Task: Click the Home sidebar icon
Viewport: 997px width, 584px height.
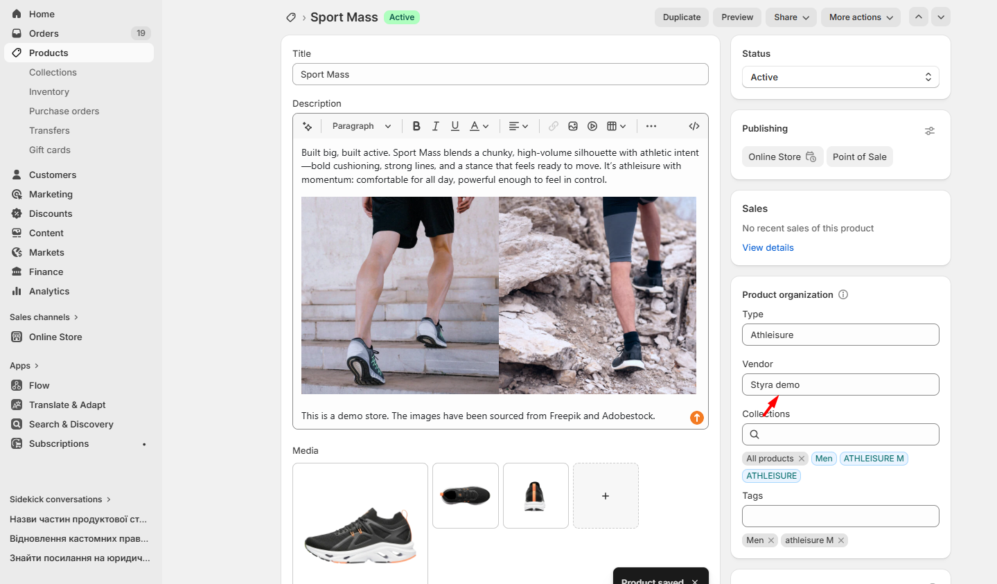Action: (x=17, y=14)
